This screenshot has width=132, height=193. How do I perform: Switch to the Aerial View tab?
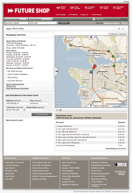pyautogui.click(x=123, y=34)
